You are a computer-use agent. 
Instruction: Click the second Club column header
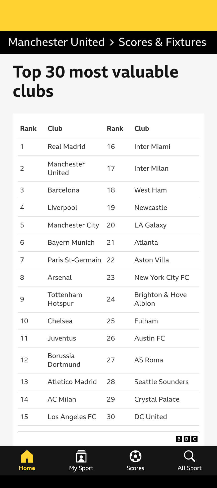[142, 129]
